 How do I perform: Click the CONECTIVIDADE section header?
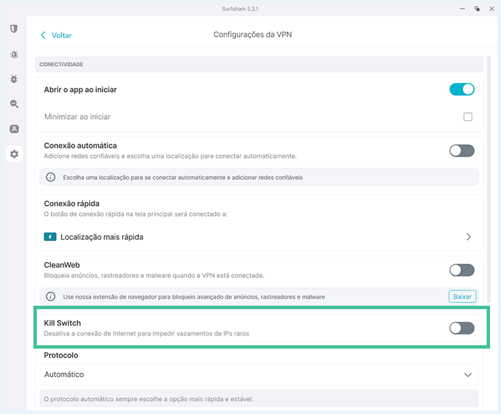click(x=61, y=65)
